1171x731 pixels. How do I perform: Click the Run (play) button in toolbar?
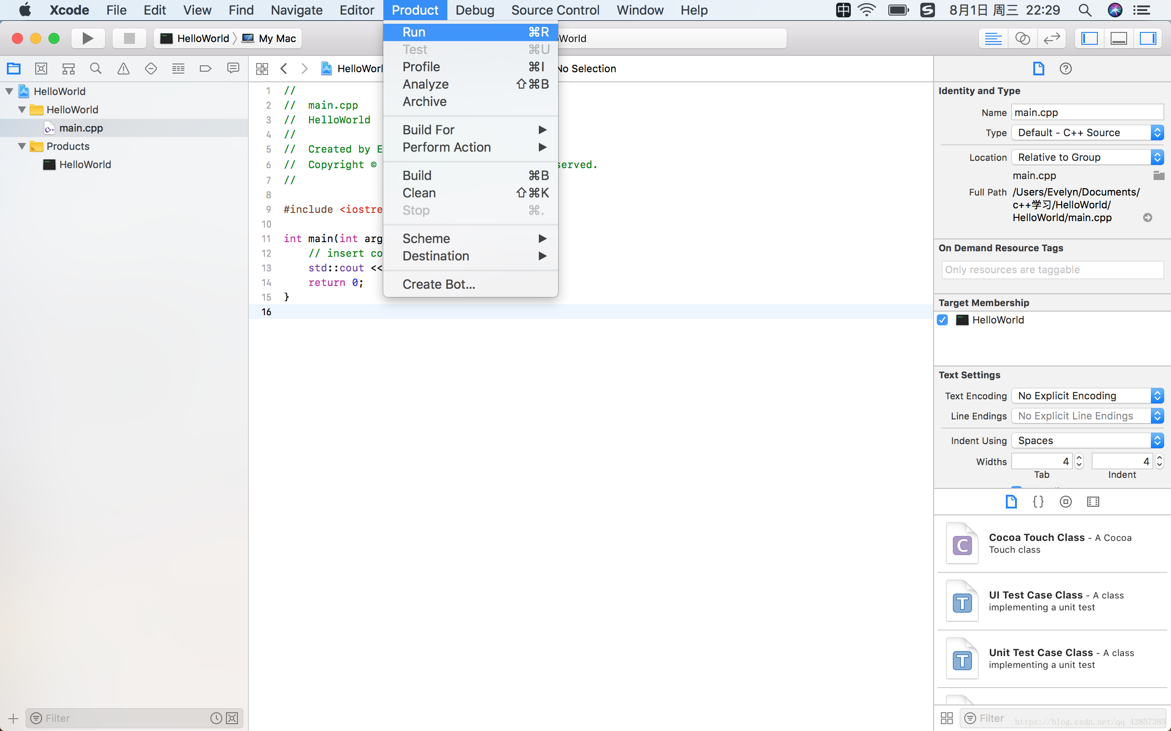tap(87, 38)
